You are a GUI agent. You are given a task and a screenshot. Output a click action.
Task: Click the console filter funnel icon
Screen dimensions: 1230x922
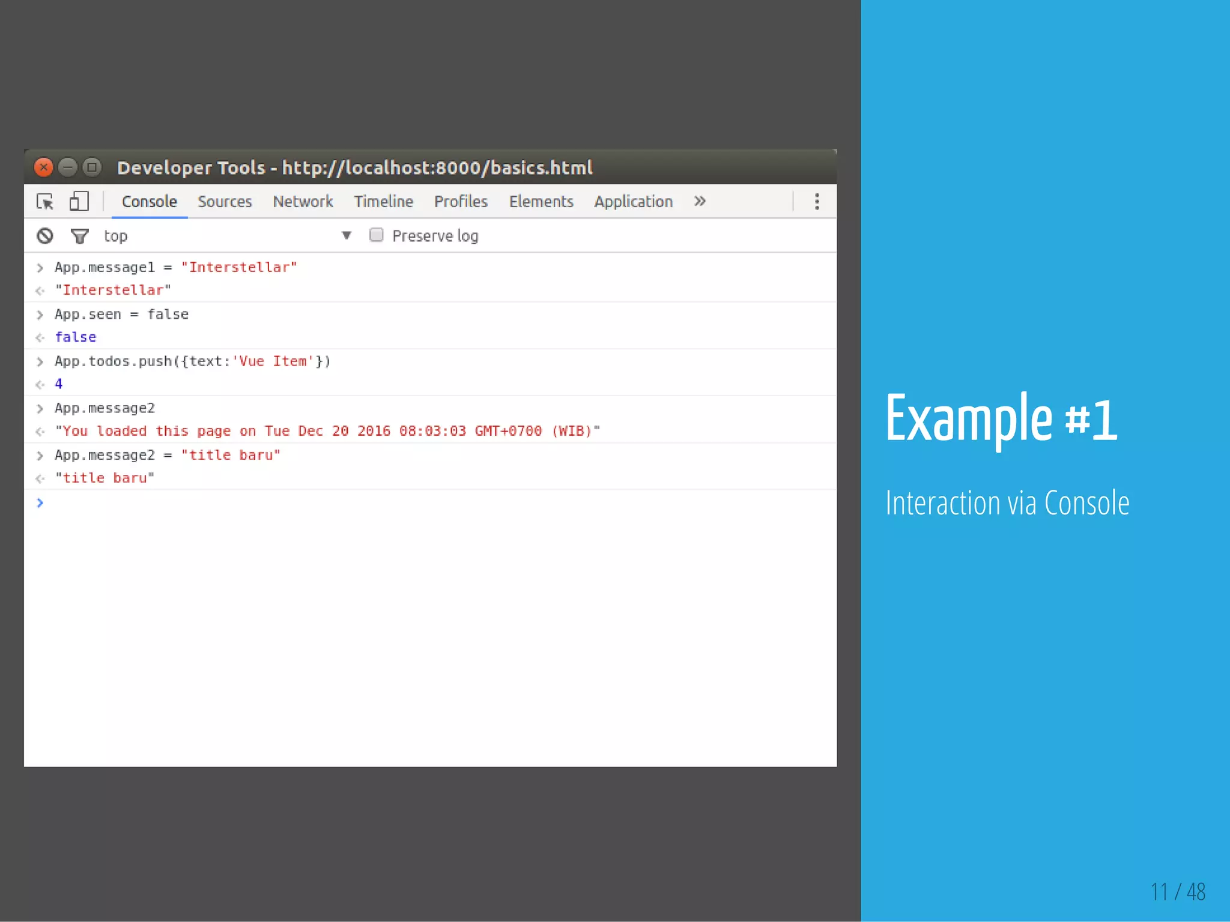pyautogui.click(x=79, y=236)
